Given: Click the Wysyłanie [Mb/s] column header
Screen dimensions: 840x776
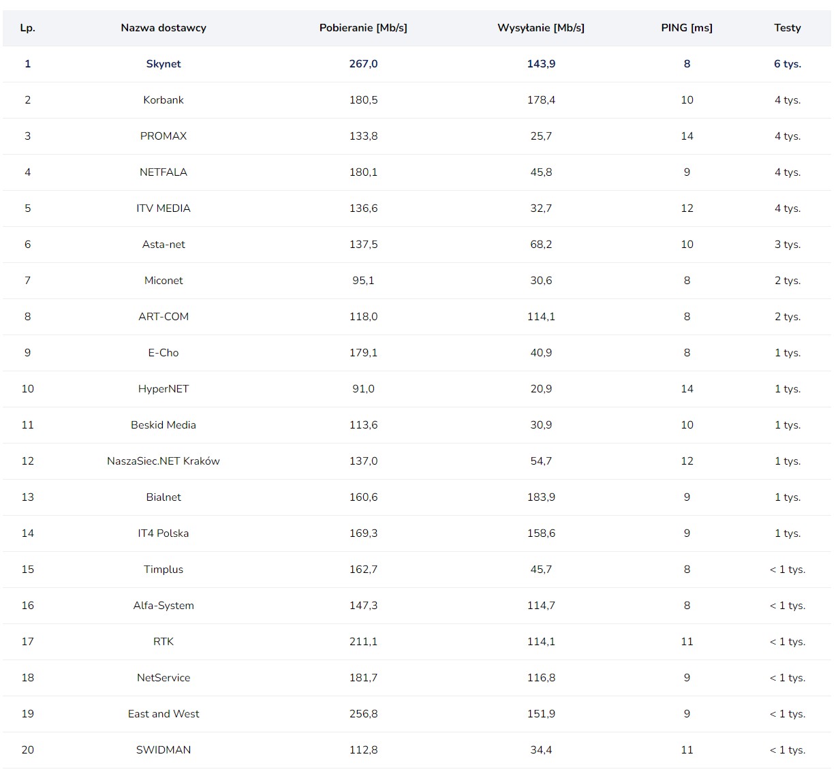Looking at the screenshot, I should pos(541,28).
